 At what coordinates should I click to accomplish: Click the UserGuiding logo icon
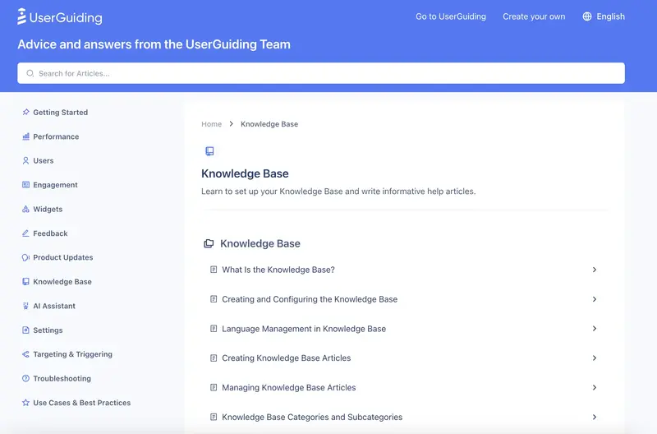pos(22,16)
